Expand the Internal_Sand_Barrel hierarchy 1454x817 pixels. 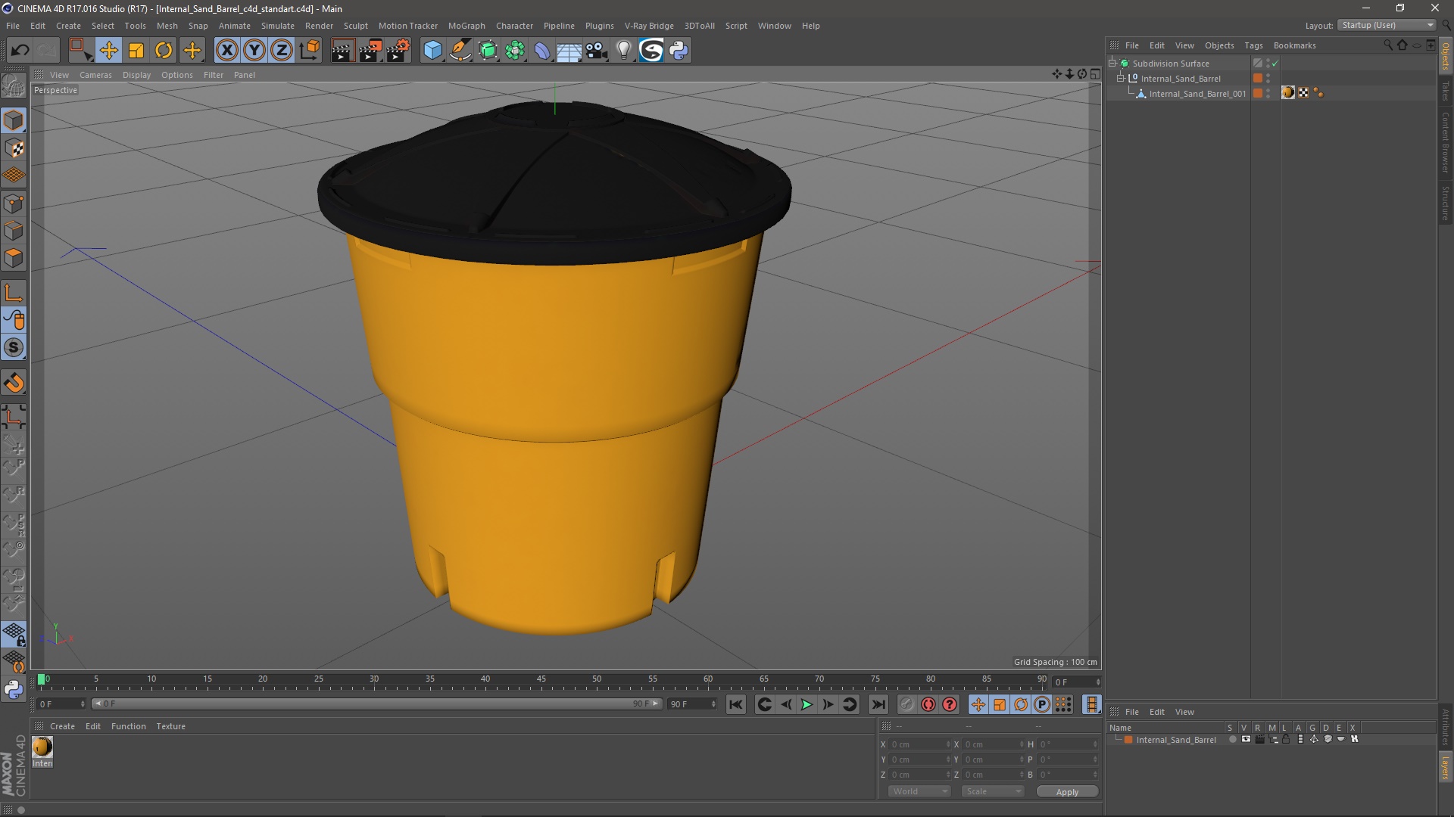(1121, 78)
